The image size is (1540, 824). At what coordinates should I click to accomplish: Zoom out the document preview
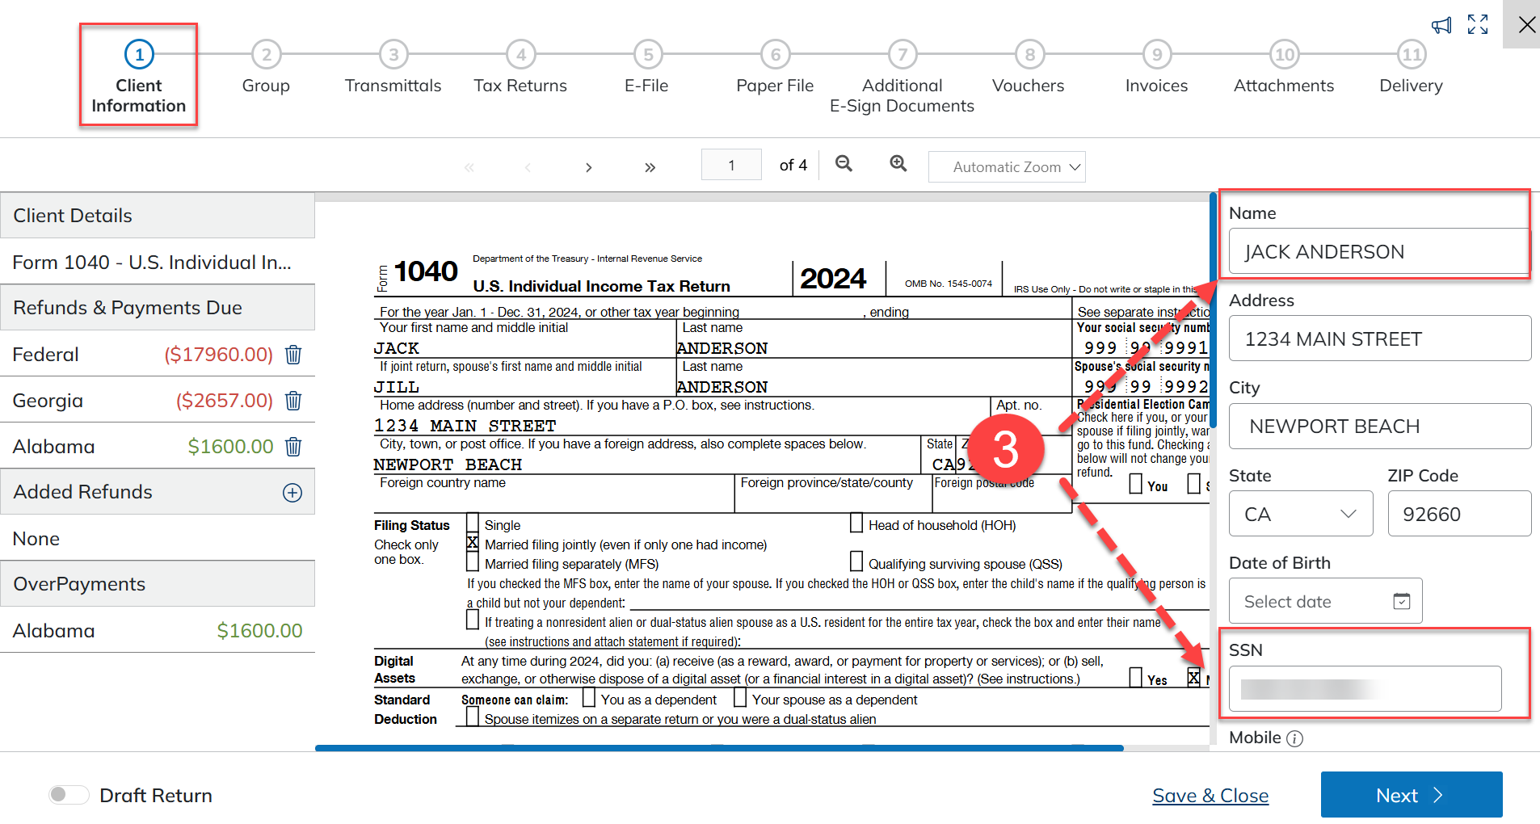point(844,164)
